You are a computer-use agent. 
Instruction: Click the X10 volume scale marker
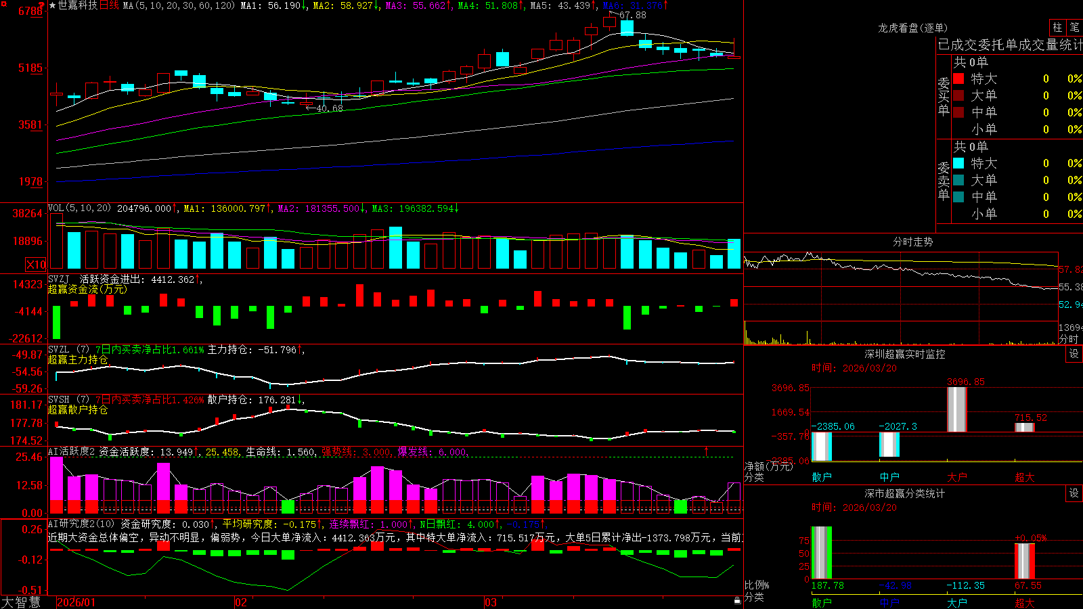click(x=36, y=265)
